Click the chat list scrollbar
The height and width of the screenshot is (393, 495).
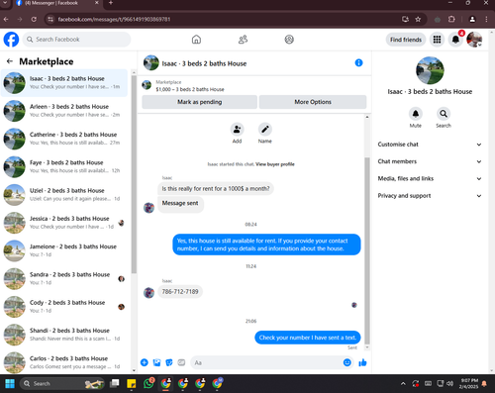coord(134,175)
